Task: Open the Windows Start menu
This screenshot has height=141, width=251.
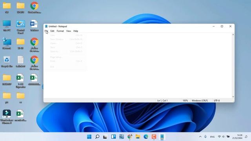Action: click(89, 137)
